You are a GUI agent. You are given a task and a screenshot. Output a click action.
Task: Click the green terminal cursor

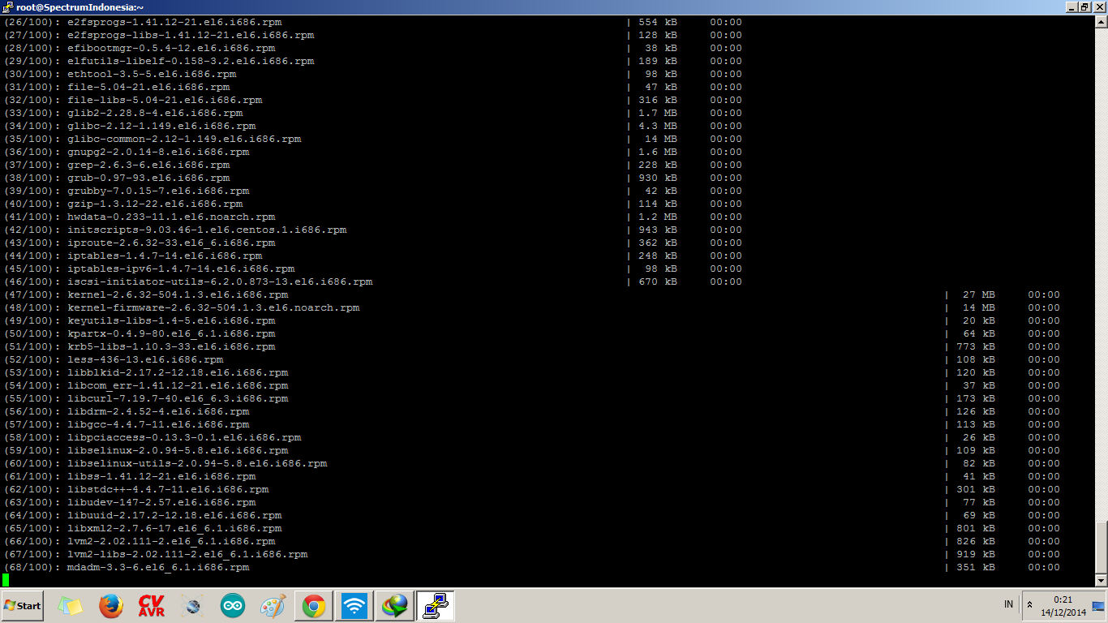coord(6,580)
